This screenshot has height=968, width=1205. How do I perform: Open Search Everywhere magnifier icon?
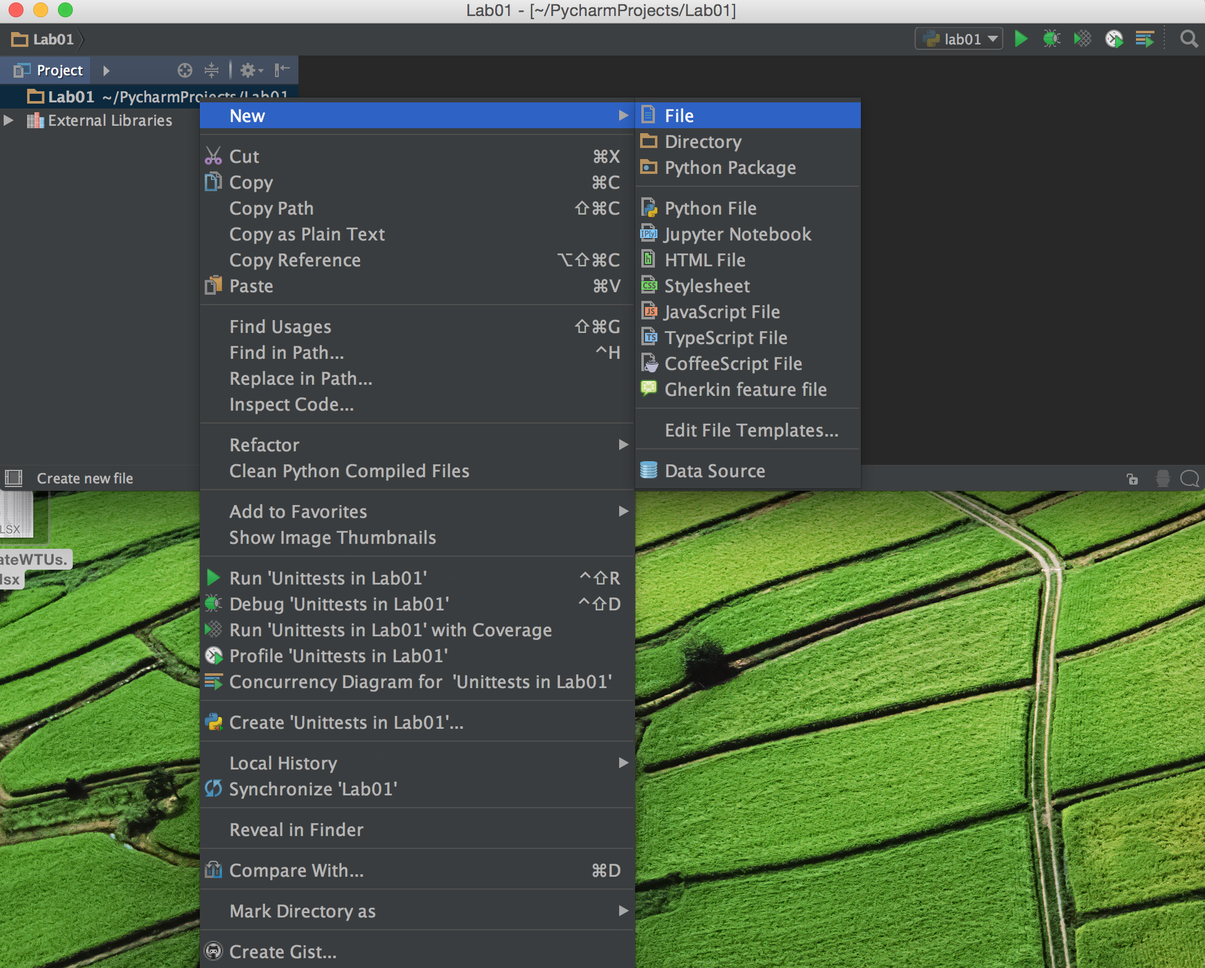point(1188,39)
